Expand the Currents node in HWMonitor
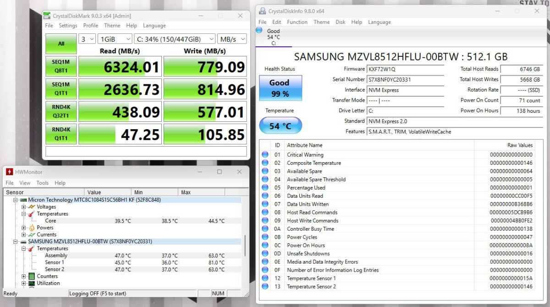Viewport: 550px width, 307px height. [x=24, y=235]
